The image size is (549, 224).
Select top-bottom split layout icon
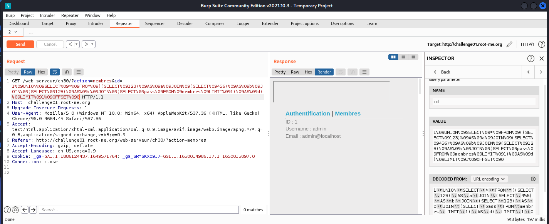tap(403, 57)
